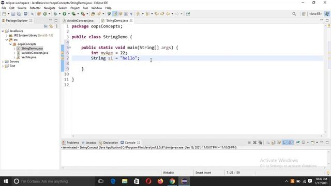Open dropdown arrow next to Run button
The width and height of the screenshot is (331, 186).
pyautogui.click(x=69, y=14)
